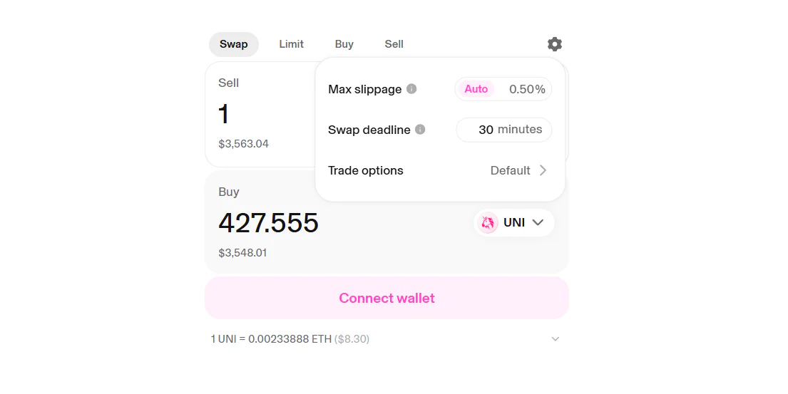Click the Buy amount 427.555 field

[x=269, y=223]
